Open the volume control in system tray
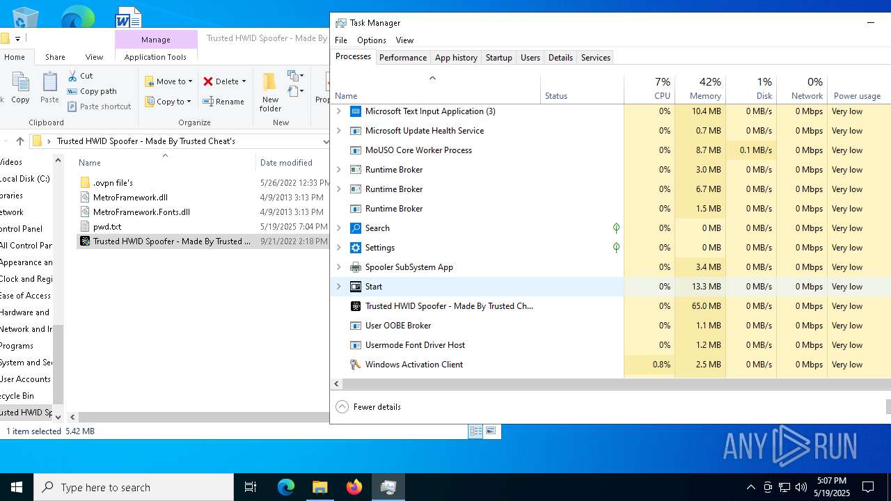This screenshot has height=501, width=891. (x=801, y=487)
